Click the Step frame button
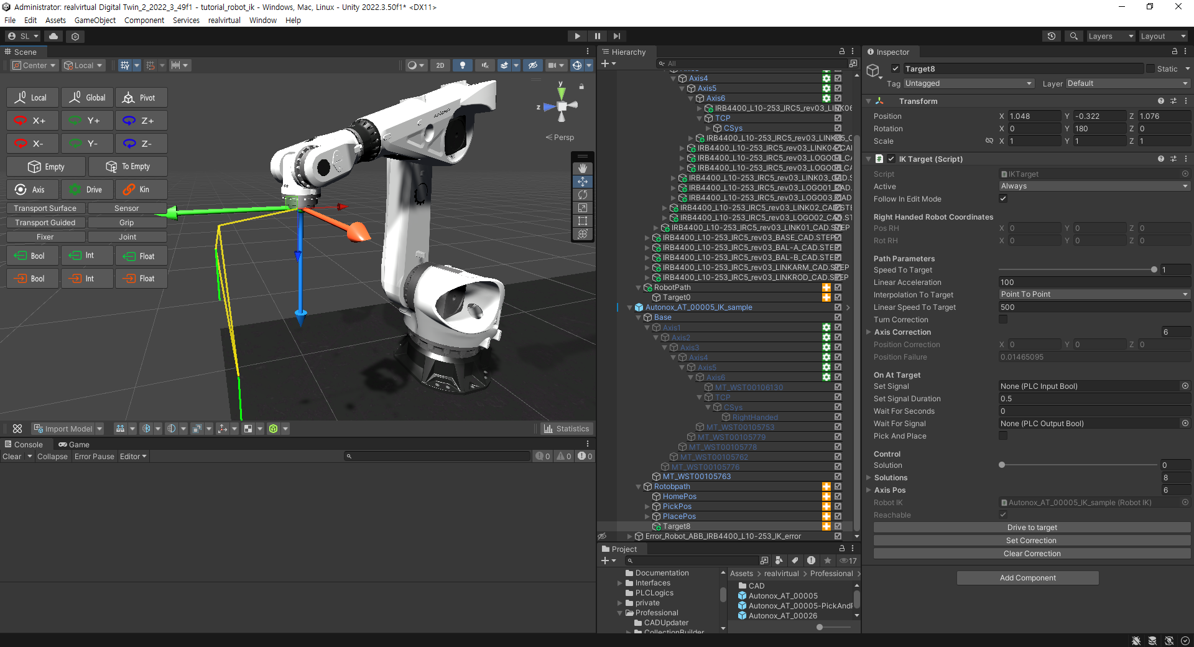The height and width of the screenshot is (647, 1194). point(616,36)
